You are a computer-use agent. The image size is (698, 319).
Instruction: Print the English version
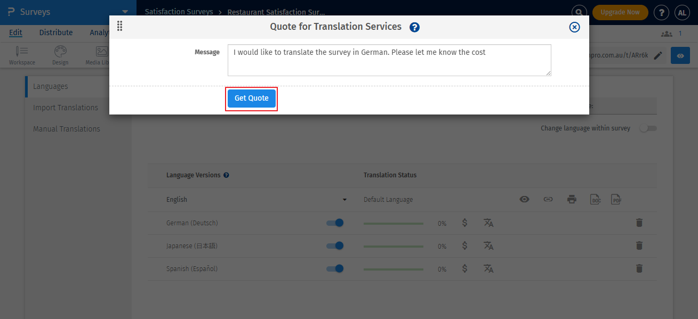click(x=572, y=199)
